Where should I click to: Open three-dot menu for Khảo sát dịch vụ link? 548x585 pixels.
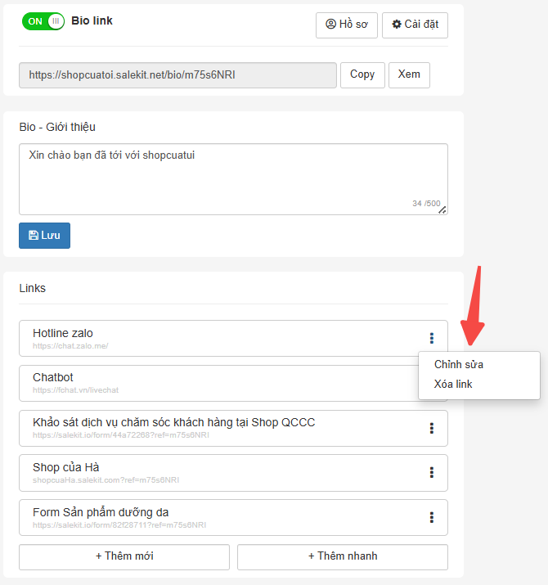point(432,428)
